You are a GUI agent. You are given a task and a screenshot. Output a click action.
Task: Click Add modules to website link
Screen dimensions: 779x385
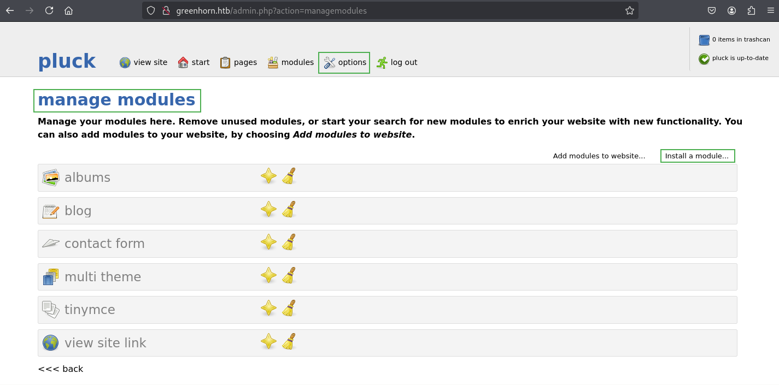point(599,156)
